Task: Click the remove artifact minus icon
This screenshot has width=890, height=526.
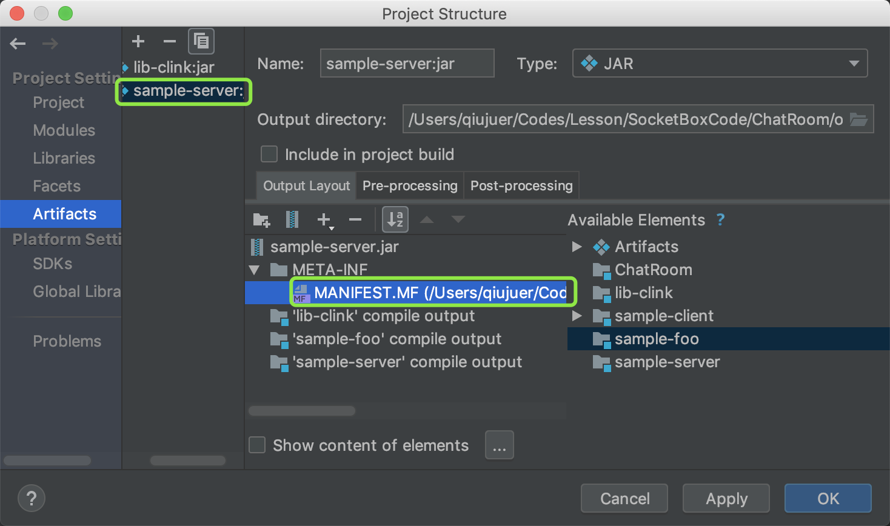Action: 170,41
